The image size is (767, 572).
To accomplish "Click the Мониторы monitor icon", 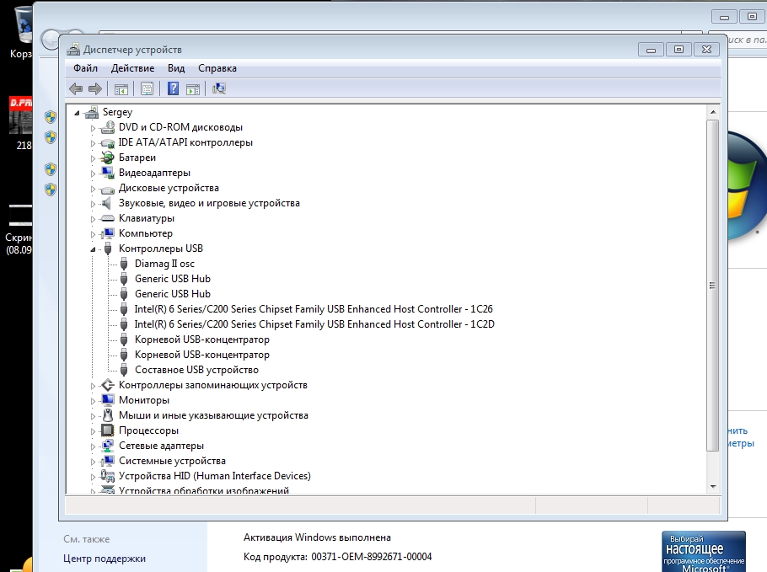I will click(x=108, y=400).
